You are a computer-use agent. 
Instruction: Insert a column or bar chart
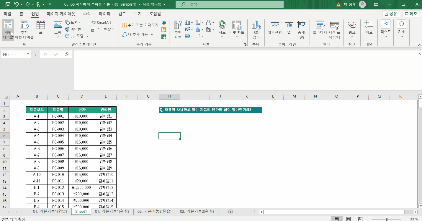[189, 22]
